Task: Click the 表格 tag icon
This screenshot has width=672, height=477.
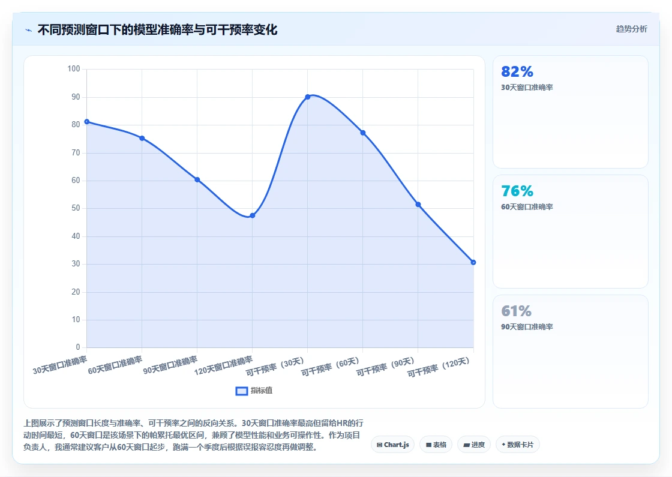Action: [x=428, y=445]
